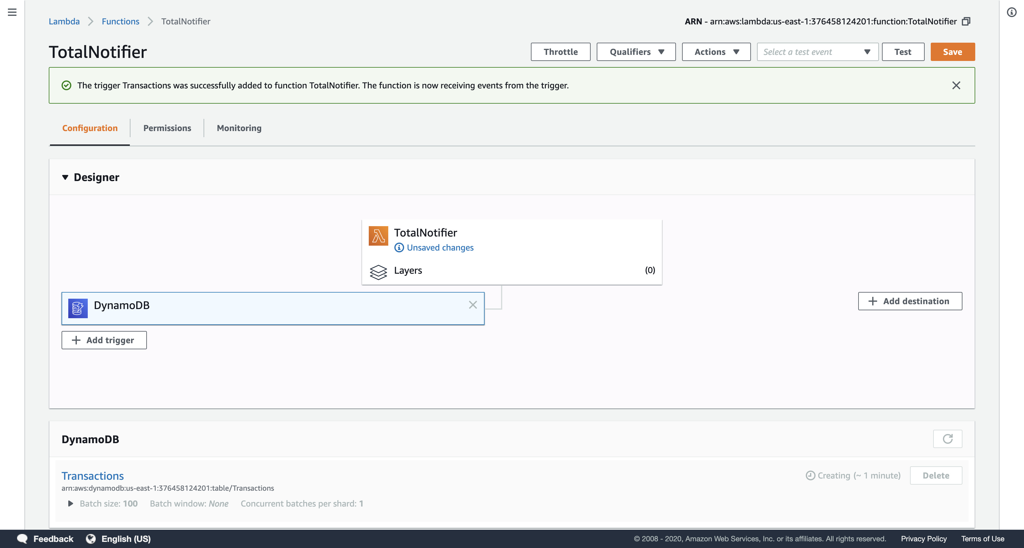The width and height of the screenshot is (1024, 548).
Task: Switch to the Monitoring tab
Action: point(239,128)
